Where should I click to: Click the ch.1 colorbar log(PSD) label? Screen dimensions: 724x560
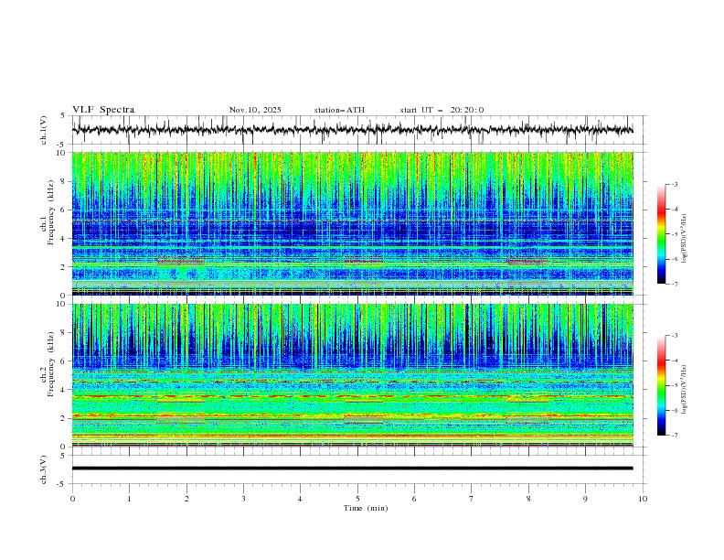click(685, 239)
